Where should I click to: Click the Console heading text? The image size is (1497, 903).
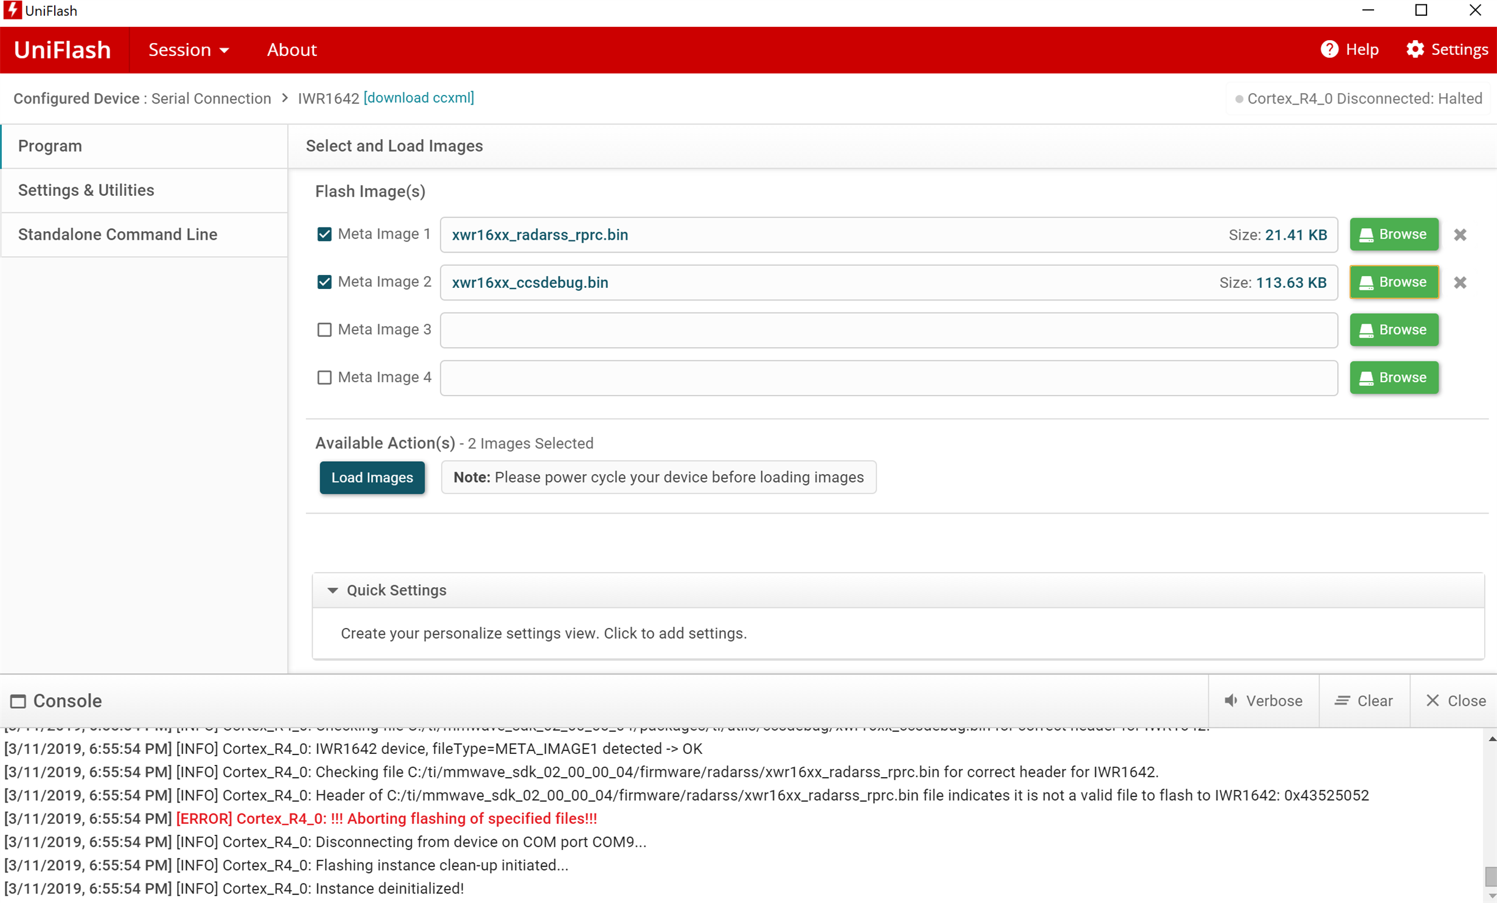click(x=67, y=701)
